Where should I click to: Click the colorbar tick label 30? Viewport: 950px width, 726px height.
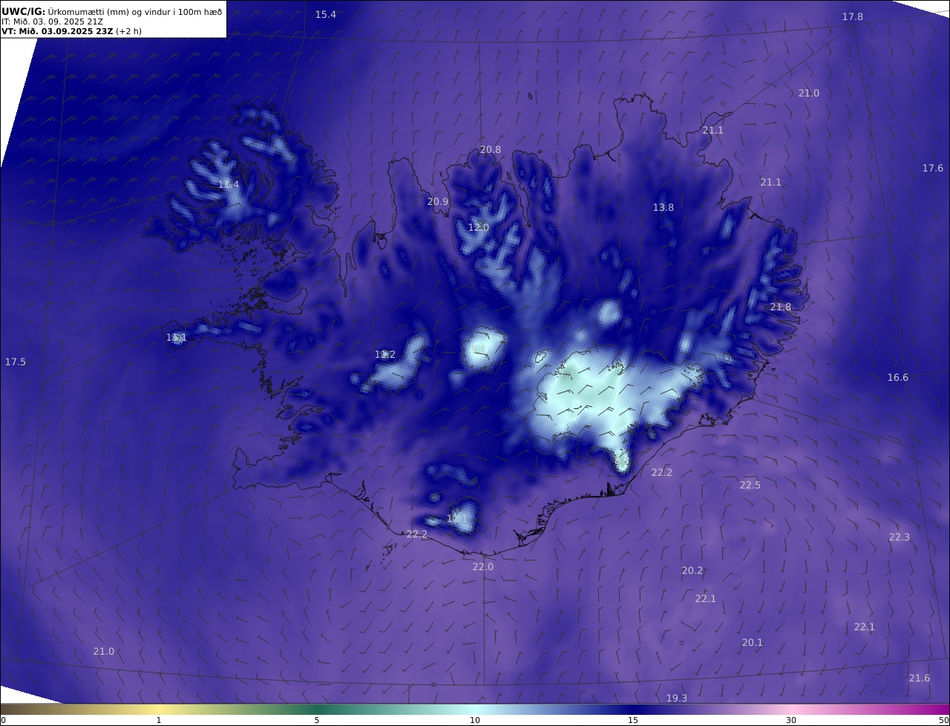[791, 720]
